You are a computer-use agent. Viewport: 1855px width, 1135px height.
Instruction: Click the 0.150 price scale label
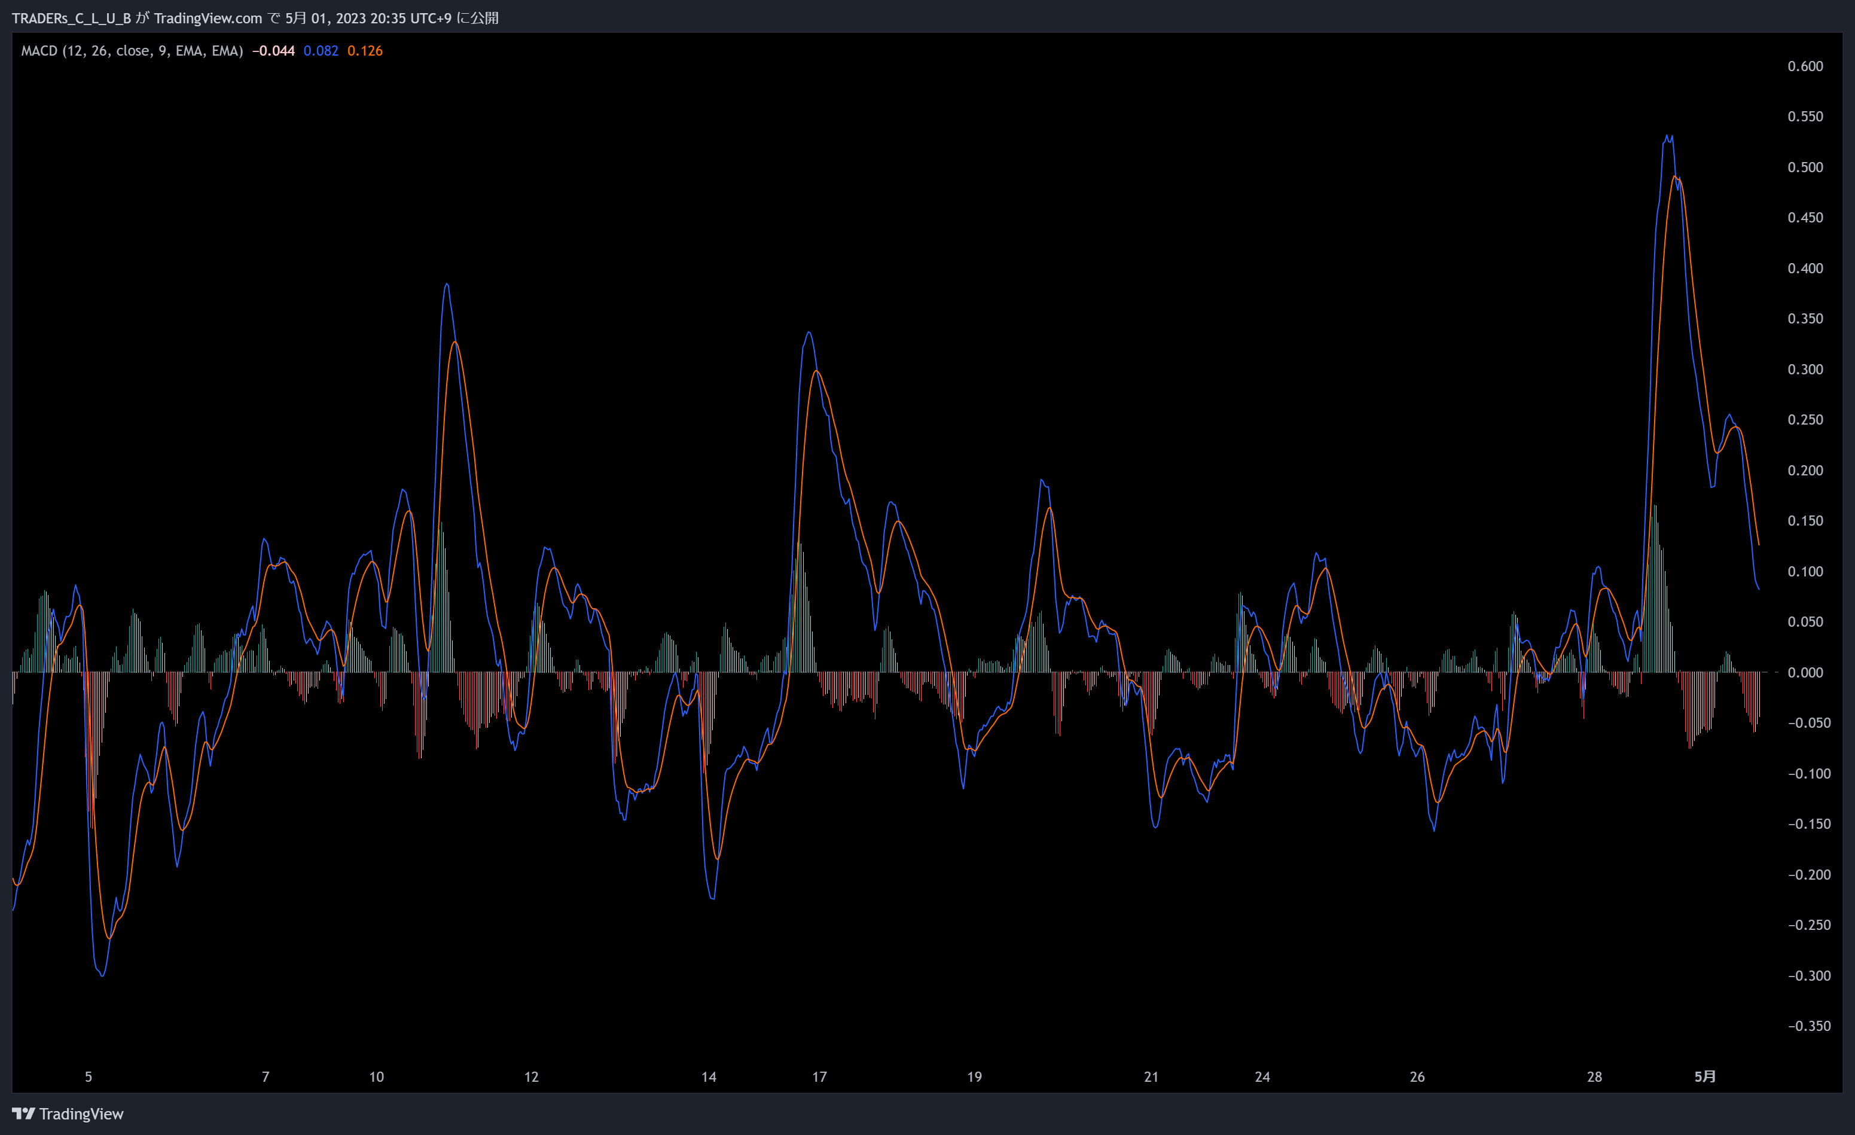(x=1805, y=521)
